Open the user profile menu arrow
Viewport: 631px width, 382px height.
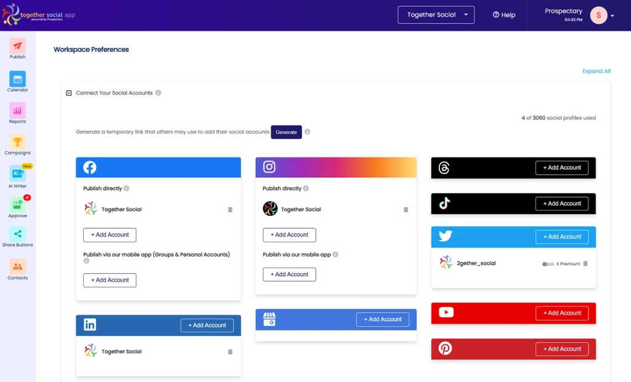[x=613, y=15]
